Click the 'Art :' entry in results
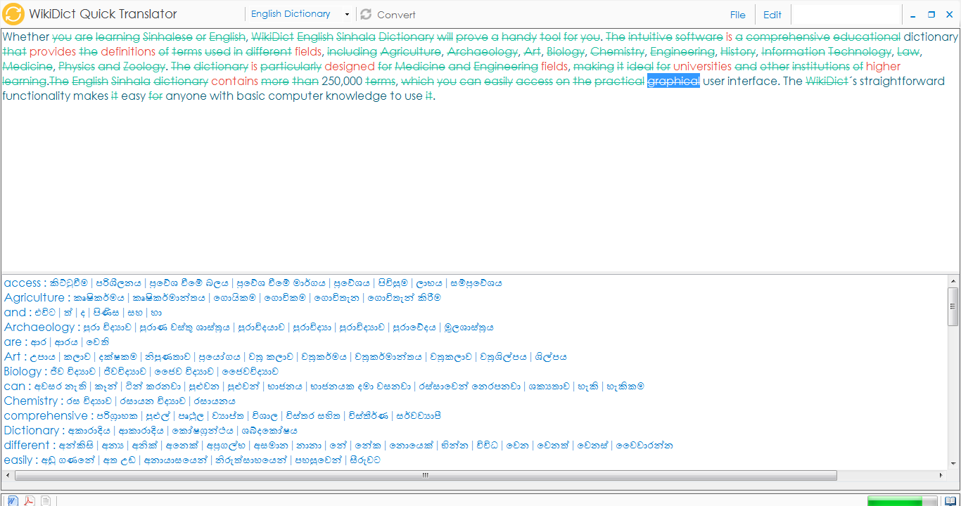This screenshot has width=961, height=506. 15,356
